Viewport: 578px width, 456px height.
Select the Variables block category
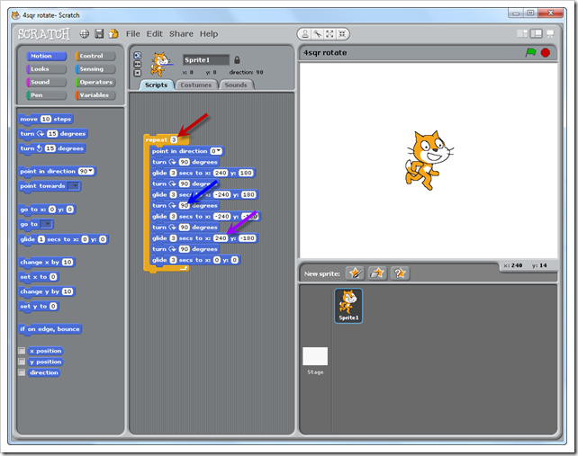[95, 95]
